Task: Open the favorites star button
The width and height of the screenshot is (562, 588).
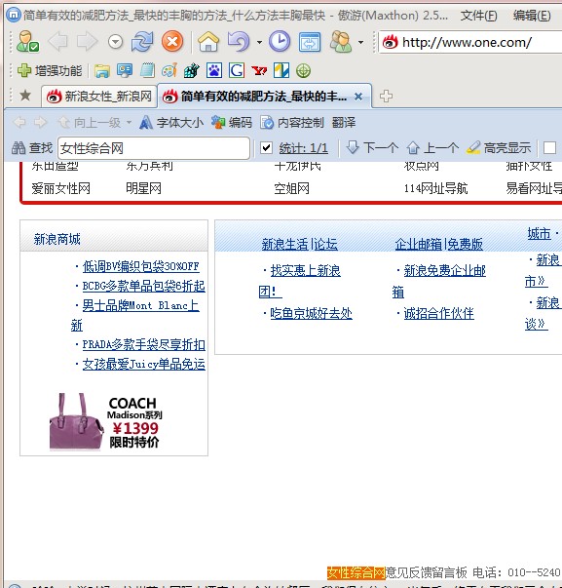Action: pos(25,96)
